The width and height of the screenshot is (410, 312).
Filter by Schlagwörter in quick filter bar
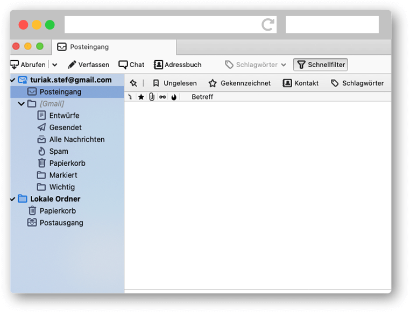357,83
